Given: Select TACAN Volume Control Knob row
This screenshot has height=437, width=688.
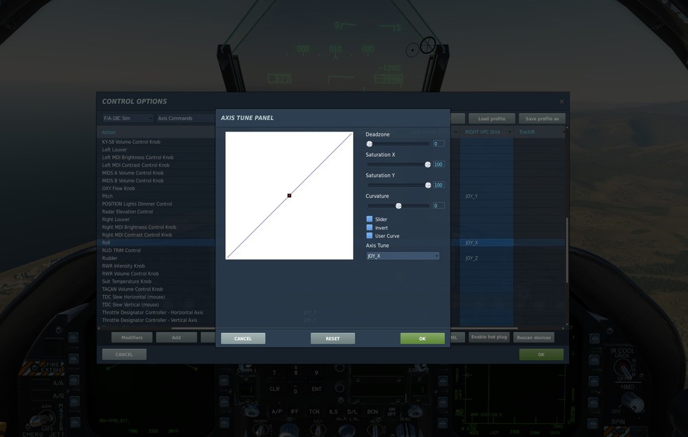Looking at the screenshot, I should tap(155, 289).
